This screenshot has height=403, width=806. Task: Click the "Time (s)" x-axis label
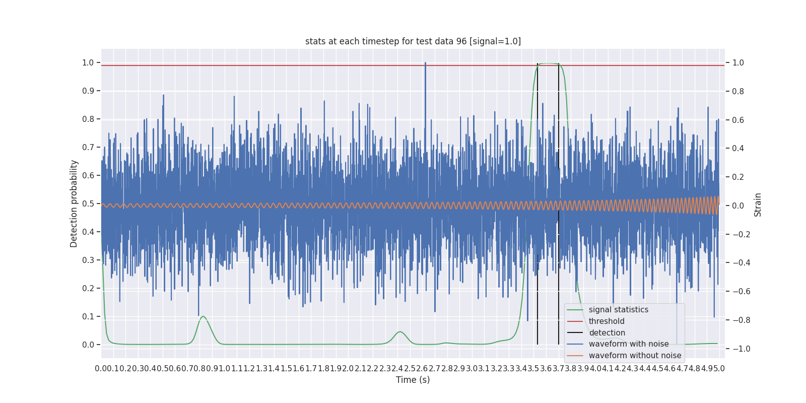coord(413,380)
